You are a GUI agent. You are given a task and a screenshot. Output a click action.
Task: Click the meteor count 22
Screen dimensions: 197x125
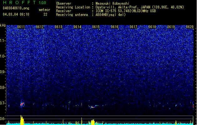[45, 14]
